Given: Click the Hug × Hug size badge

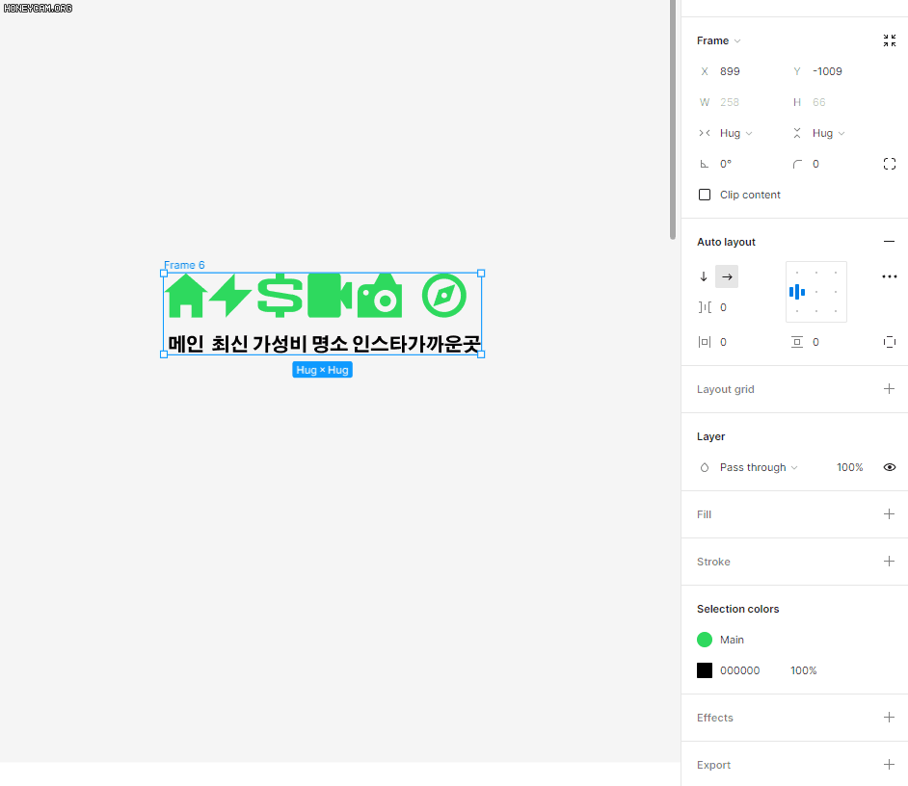Looking at the screenshot, I should 322,370.
